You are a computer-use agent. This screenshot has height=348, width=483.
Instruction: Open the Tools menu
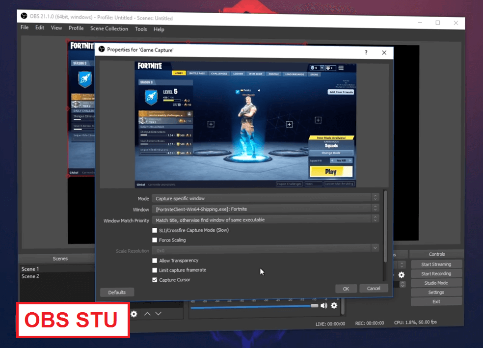point(141,29)
